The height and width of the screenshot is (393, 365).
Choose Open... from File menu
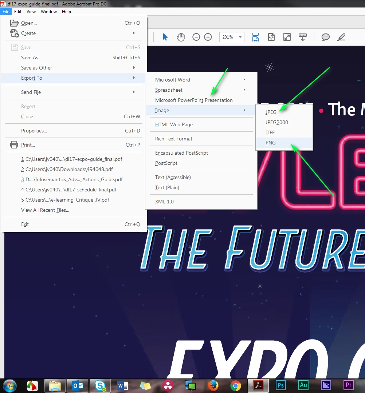tap(73, 23)
